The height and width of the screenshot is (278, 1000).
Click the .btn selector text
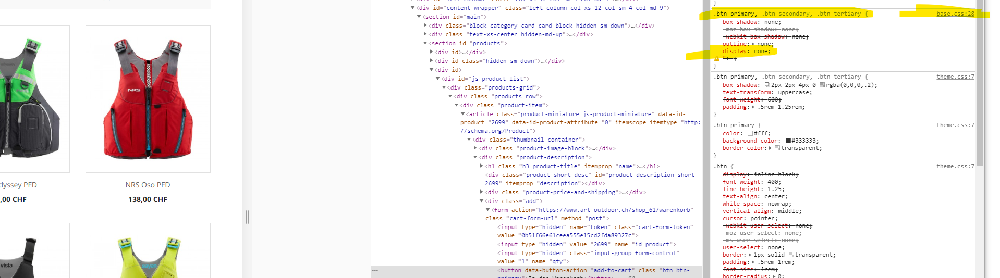click(x=720, y=166)
